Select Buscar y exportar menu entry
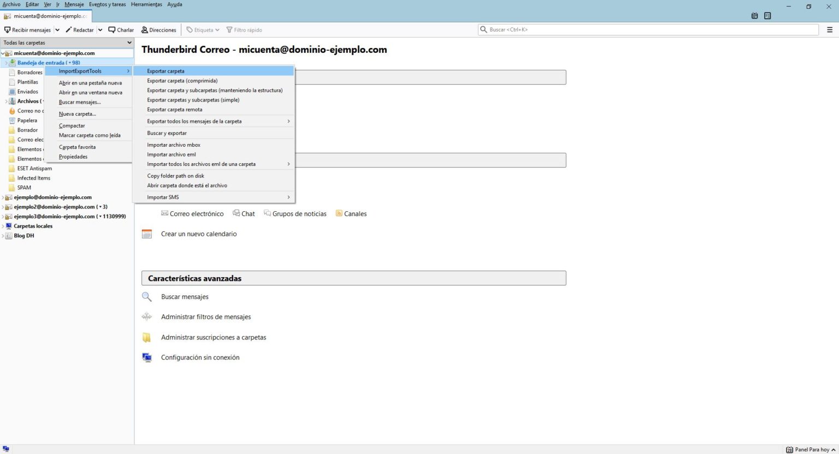 click(x=214, y=133)
